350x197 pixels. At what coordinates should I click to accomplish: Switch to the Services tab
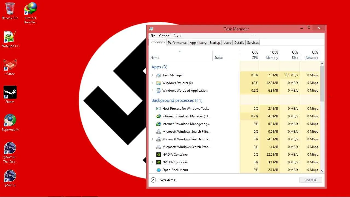click(x=253, y=43)
